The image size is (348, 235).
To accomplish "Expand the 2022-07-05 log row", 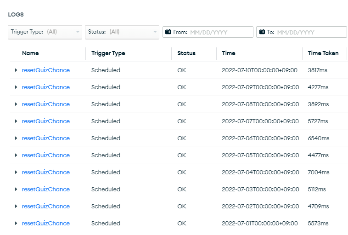I will pyautogui.click(x=16, y=155).
